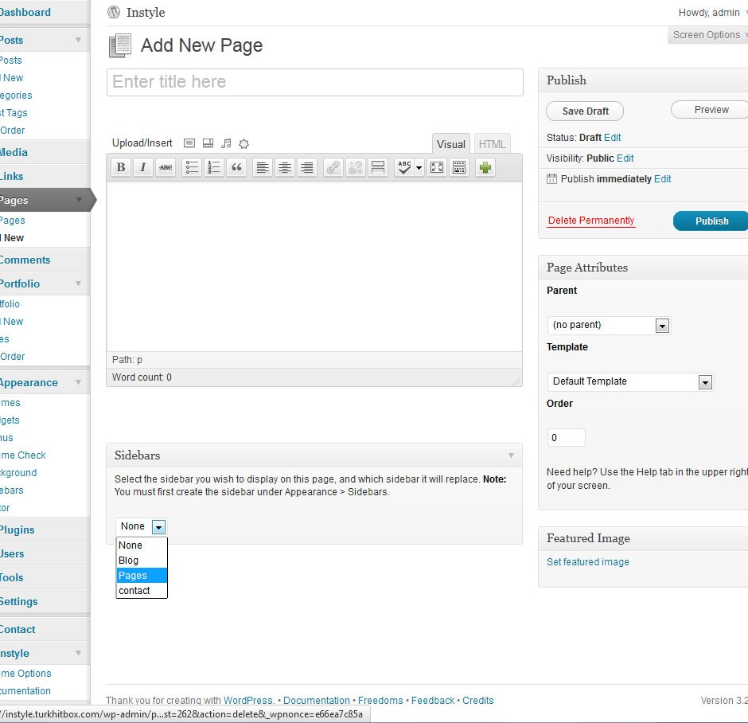Viewport: 748px width, 723px height.
Task: Insert the More tag
Action: click(378, 167)
